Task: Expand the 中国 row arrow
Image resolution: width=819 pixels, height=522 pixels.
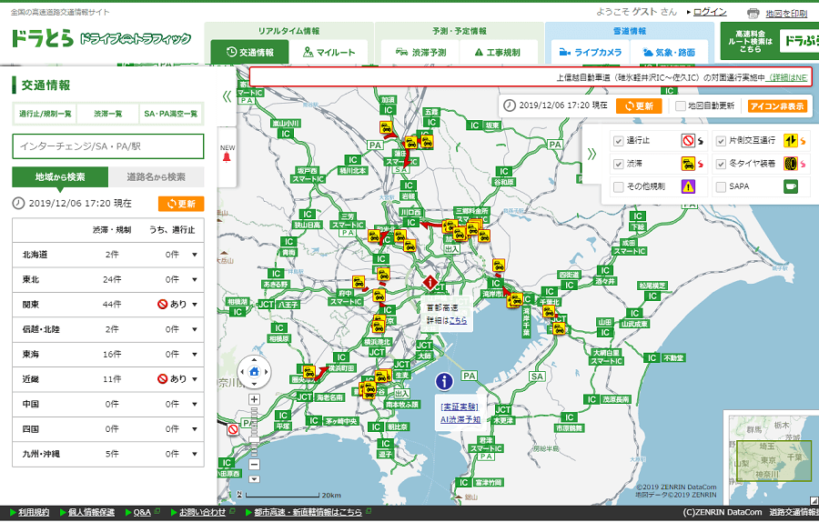Action: click(195, 404)
